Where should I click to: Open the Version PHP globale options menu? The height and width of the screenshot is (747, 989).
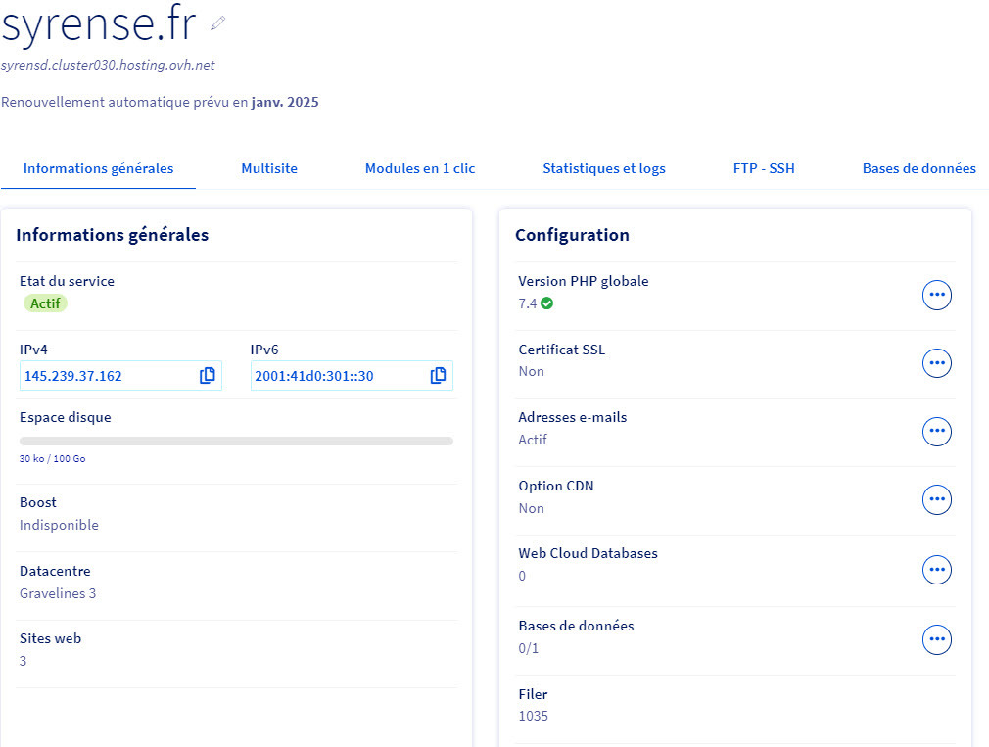(x=937, y=295)
